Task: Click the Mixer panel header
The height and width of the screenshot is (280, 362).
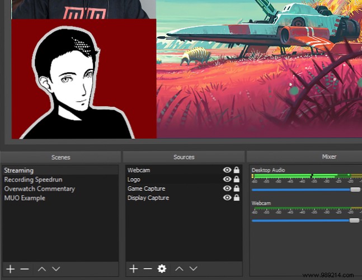Action: [x=329, y=157]
